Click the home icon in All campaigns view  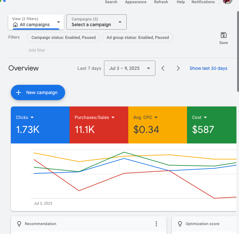(15, 25)
